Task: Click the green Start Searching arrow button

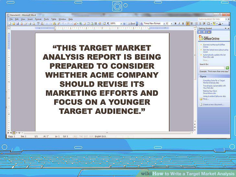Action: pyautogui.click(x=227, y=68)
